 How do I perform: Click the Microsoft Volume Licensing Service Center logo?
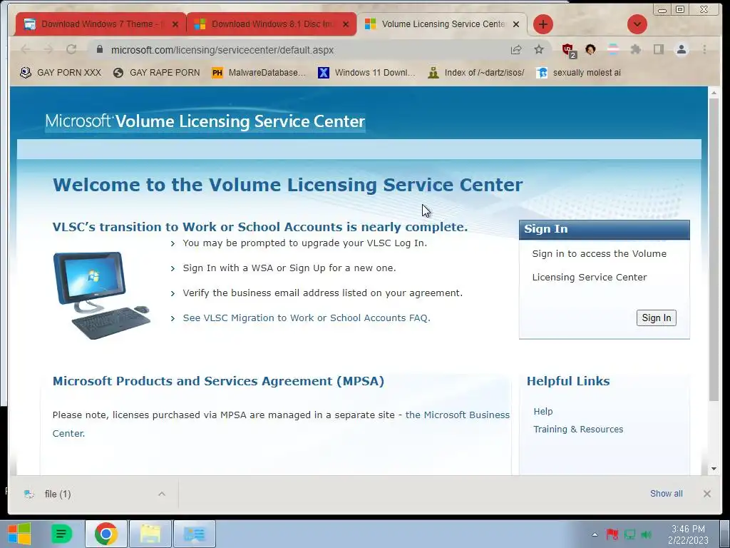(205, 121)
